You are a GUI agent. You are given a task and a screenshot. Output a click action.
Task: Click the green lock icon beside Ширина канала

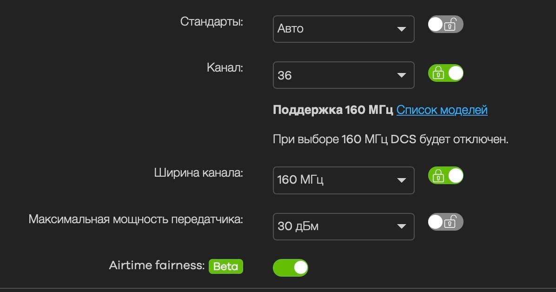click(438, 176)
